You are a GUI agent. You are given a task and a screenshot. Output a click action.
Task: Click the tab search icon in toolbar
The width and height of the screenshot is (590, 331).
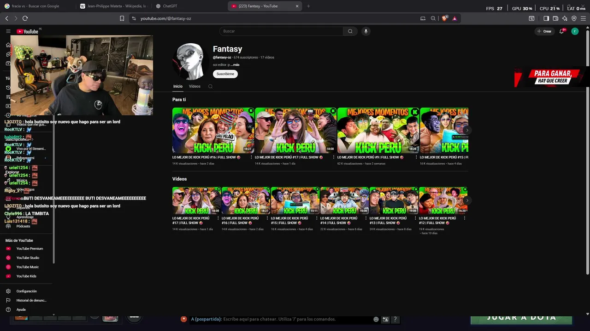coord(531,18)
